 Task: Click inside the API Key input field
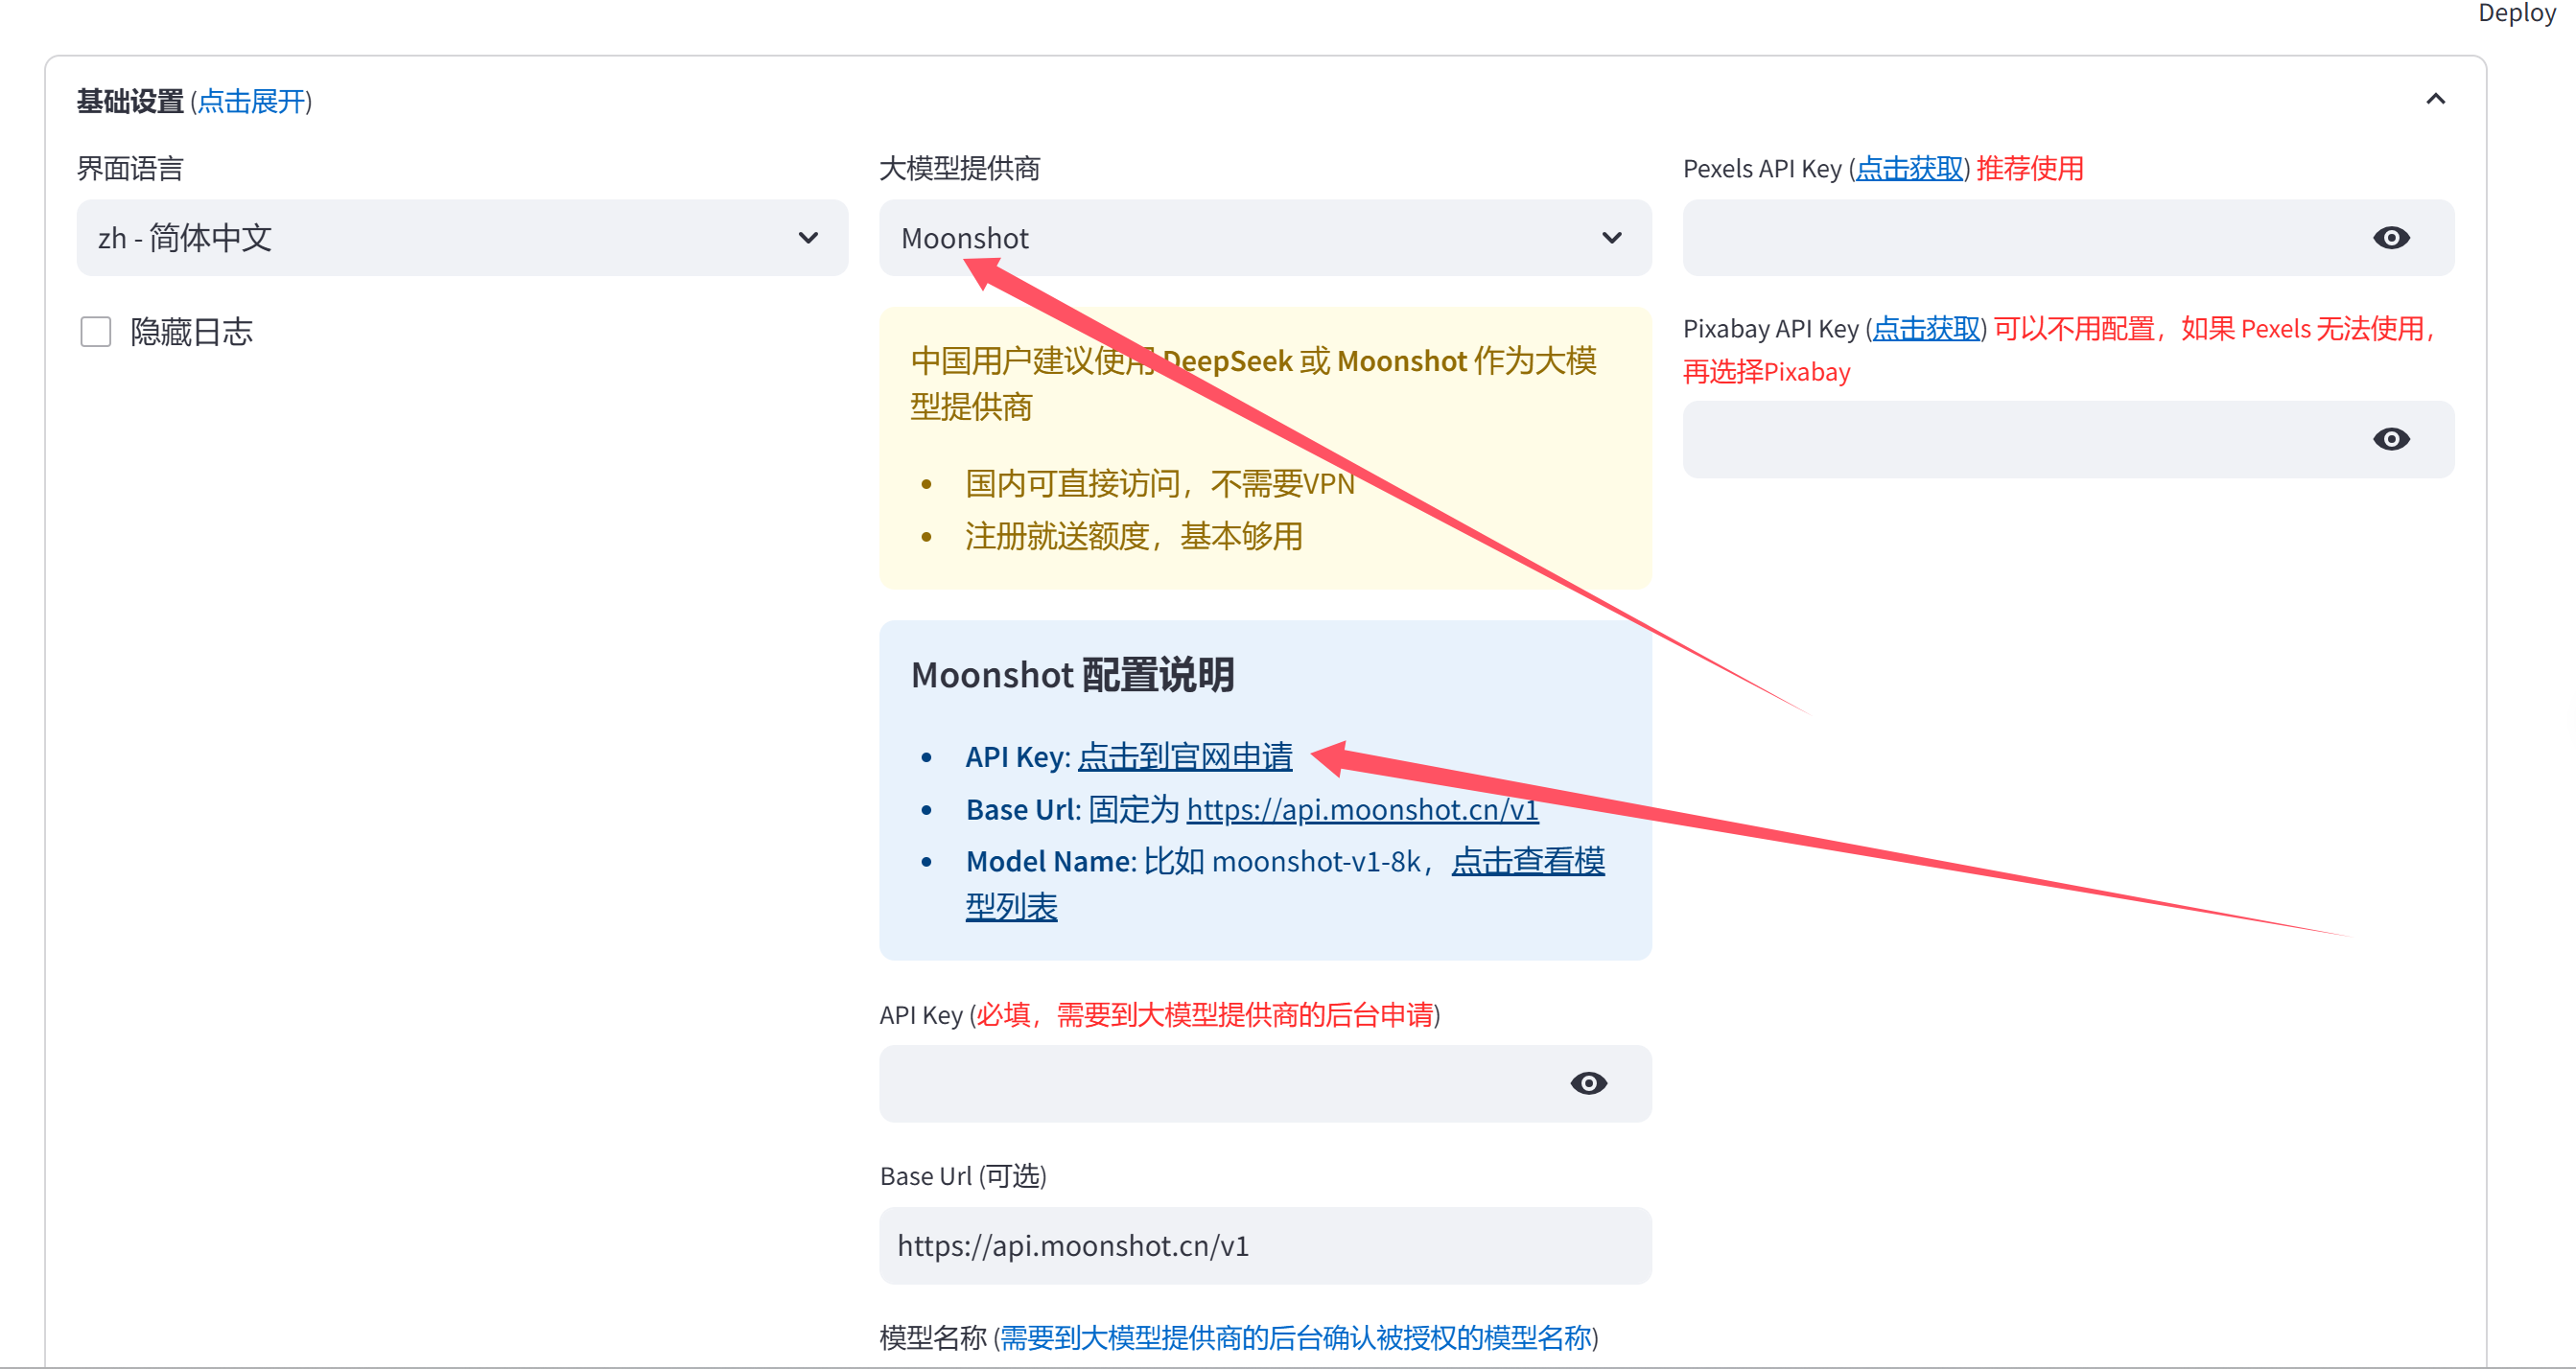pyautogui.click(x=1200, y=1083)
